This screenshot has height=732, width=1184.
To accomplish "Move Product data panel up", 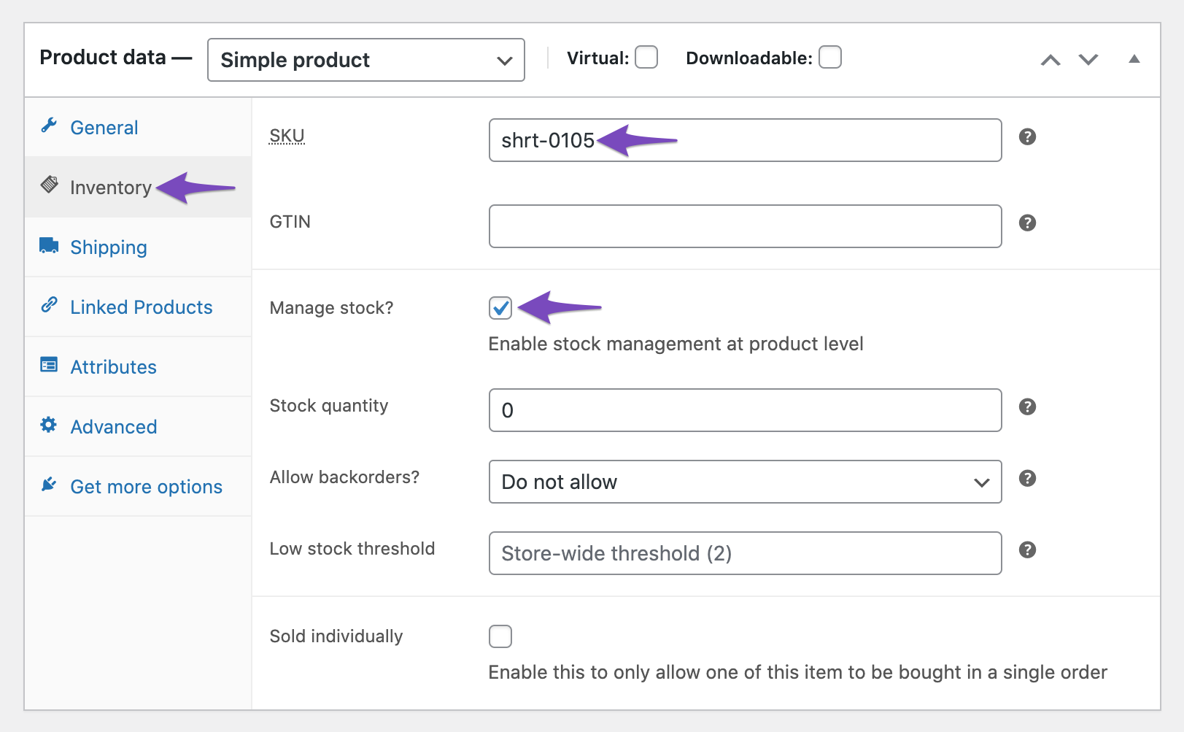I will pyautogui.click(x=1050, y=60).
